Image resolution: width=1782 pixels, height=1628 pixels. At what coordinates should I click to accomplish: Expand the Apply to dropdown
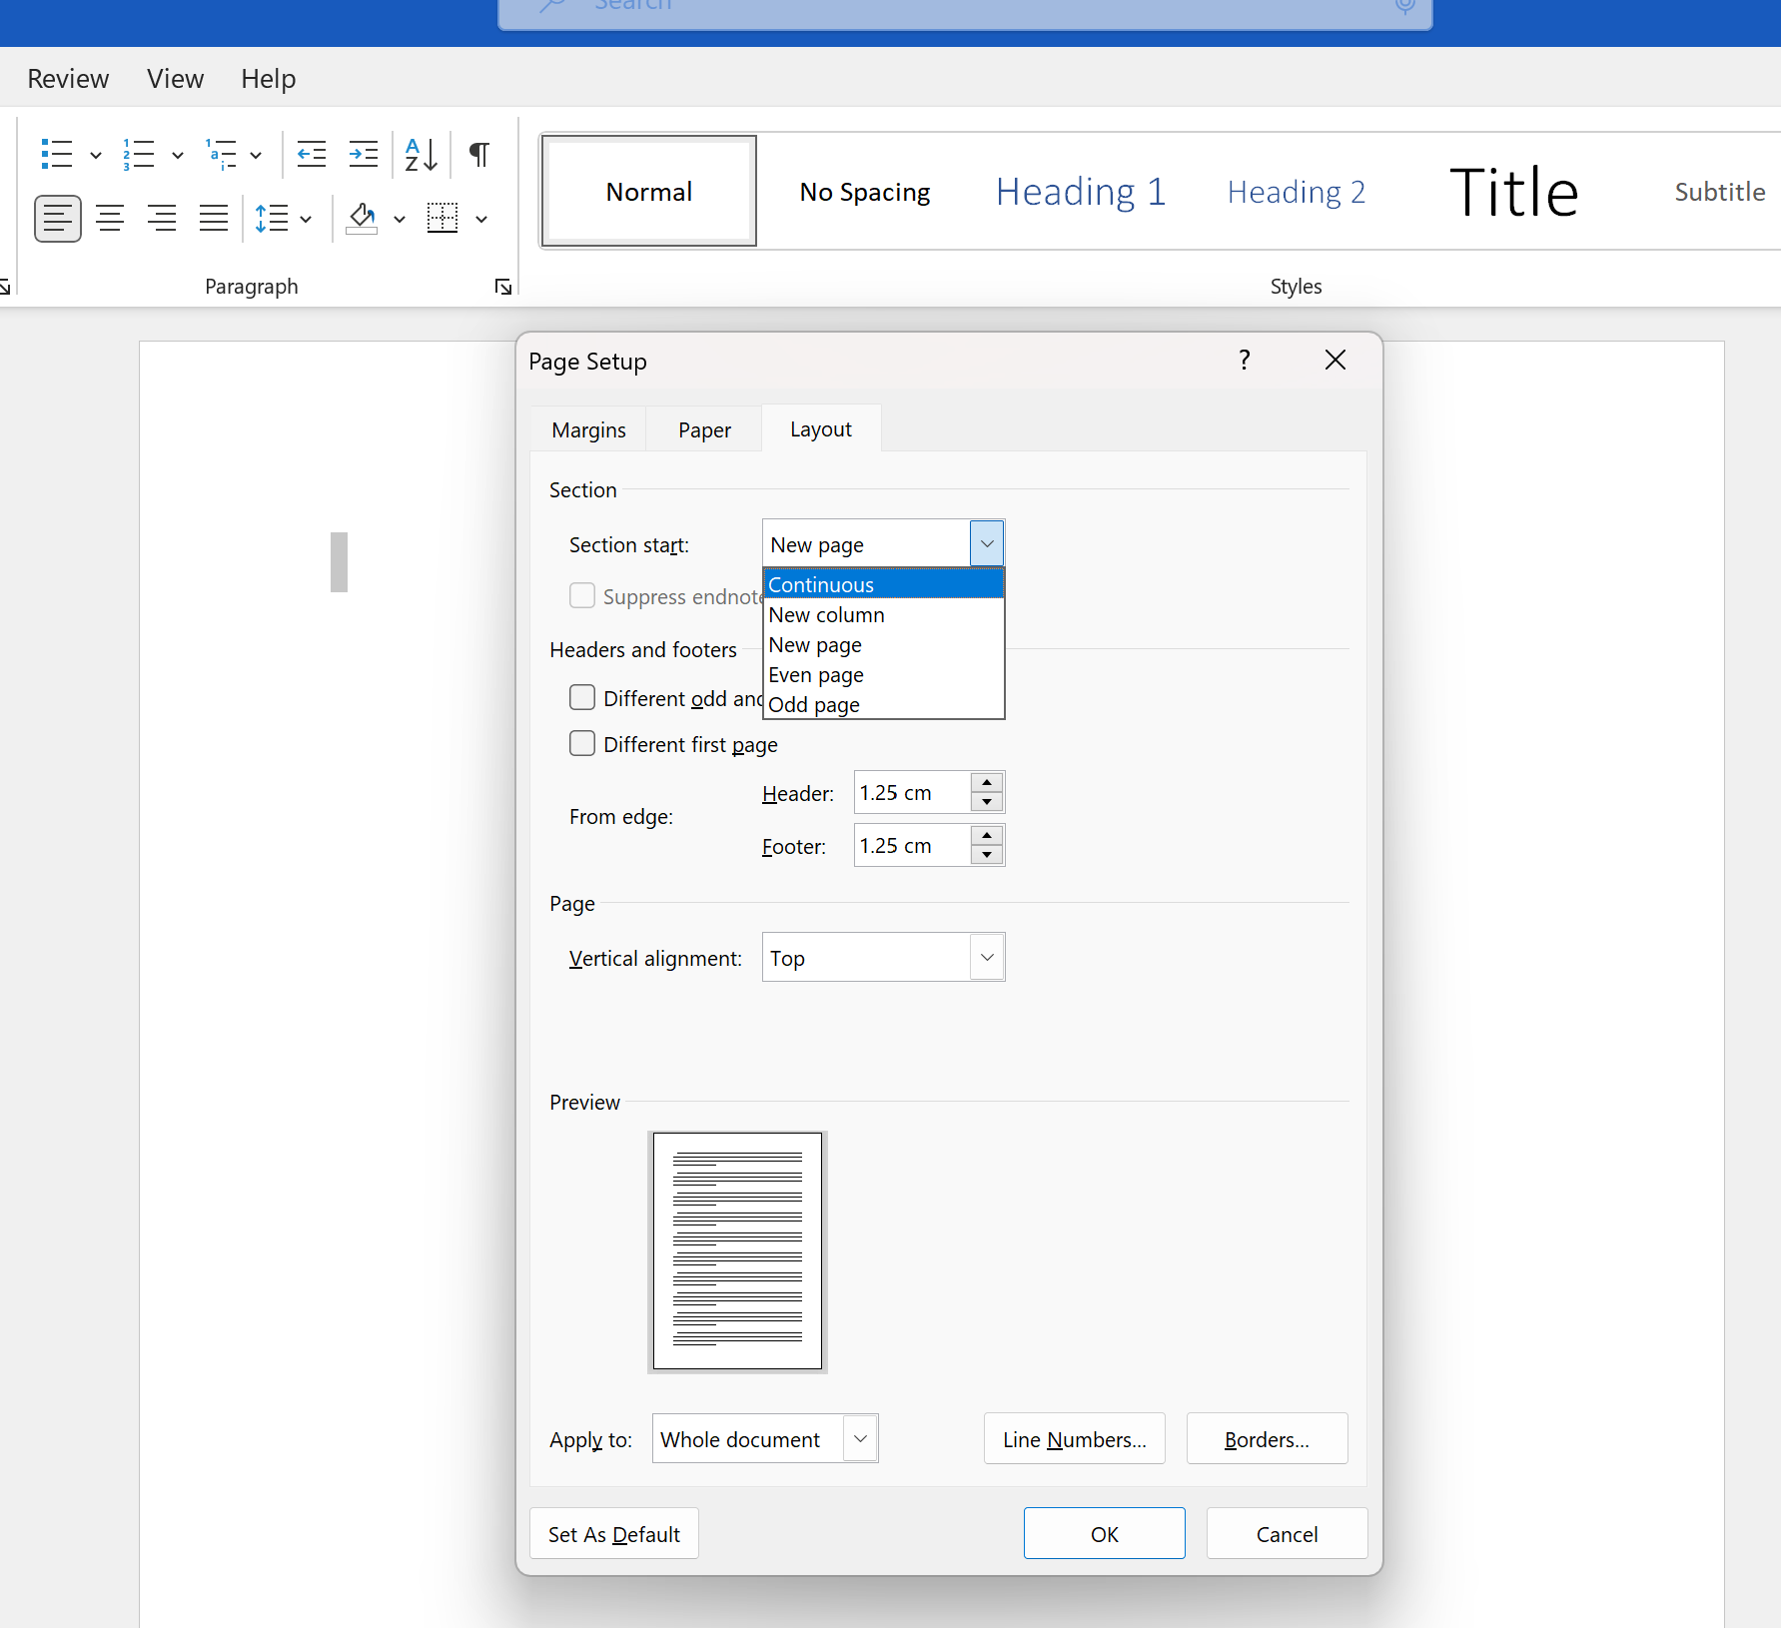tap(860, 1439)
